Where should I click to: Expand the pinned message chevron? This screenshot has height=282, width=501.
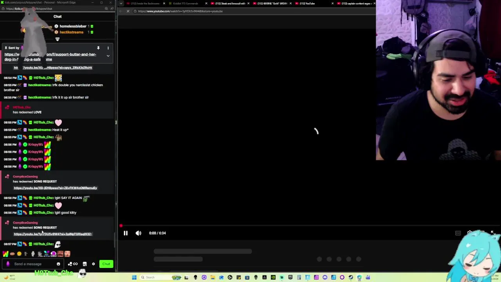(108, 56)
